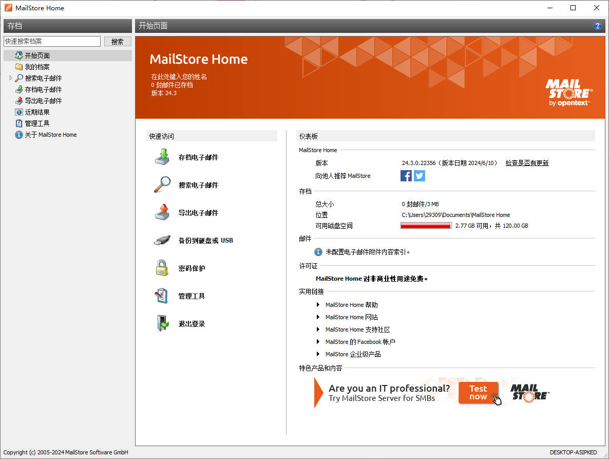609x459 pixels.
Task: Open the MailStore 企业级产品 link
Action: (353, 354)
